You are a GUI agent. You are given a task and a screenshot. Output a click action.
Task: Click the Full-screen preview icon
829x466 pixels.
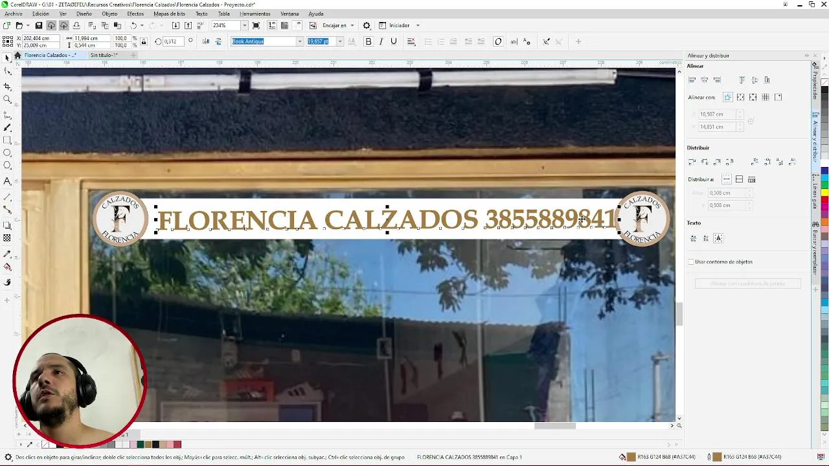click(256, 25)
